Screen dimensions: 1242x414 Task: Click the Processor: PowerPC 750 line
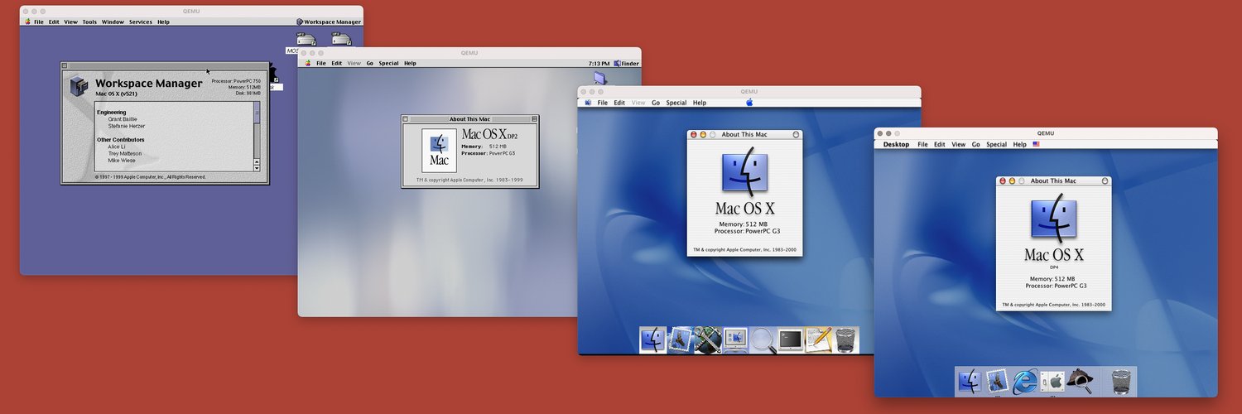point(236,81)
